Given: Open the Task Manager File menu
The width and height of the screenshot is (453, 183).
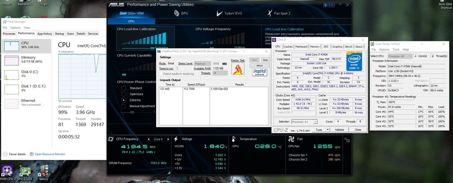Looking at the screenshot, I should 5,28.
